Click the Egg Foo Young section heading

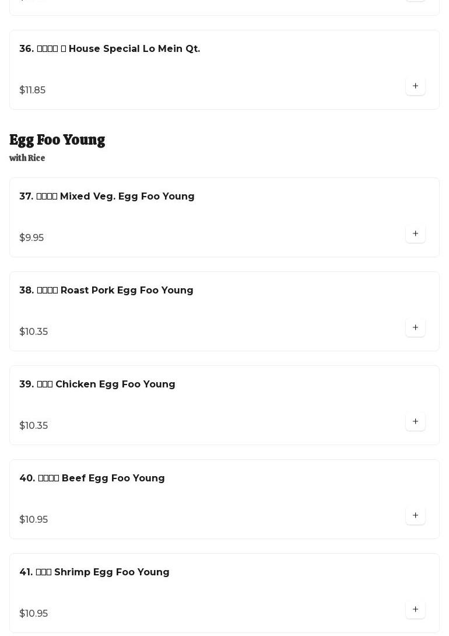pyautogui.click(x=57, y=140)
